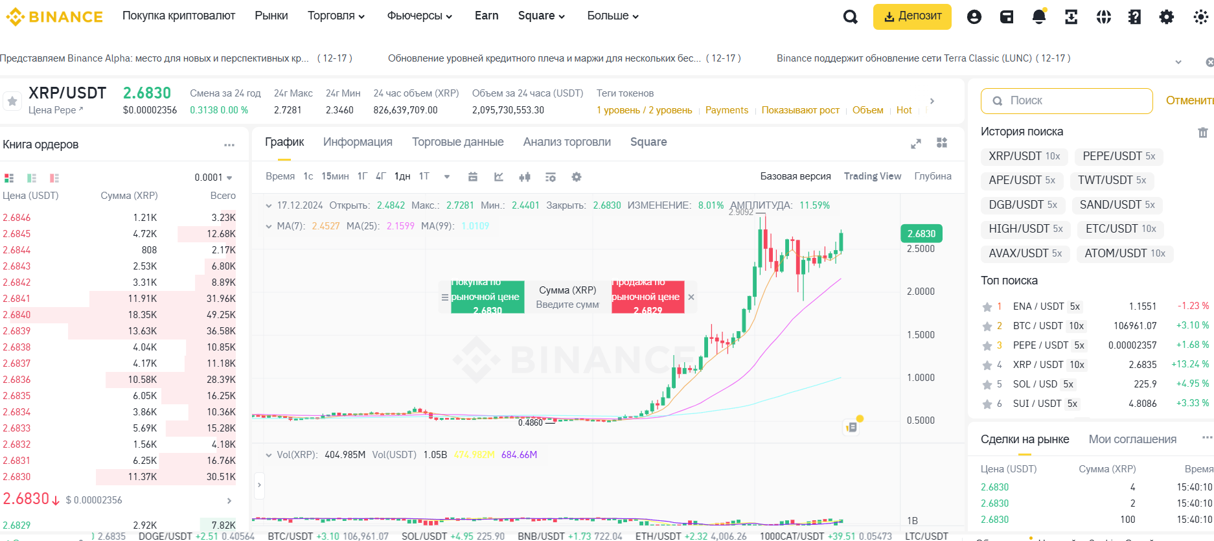Select Глубина chart mode

[933, 176]
